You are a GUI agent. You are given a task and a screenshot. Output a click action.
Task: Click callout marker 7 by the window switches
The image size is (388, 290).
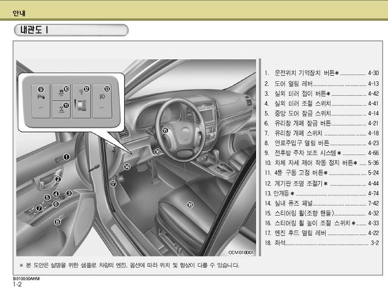point(39,208)
